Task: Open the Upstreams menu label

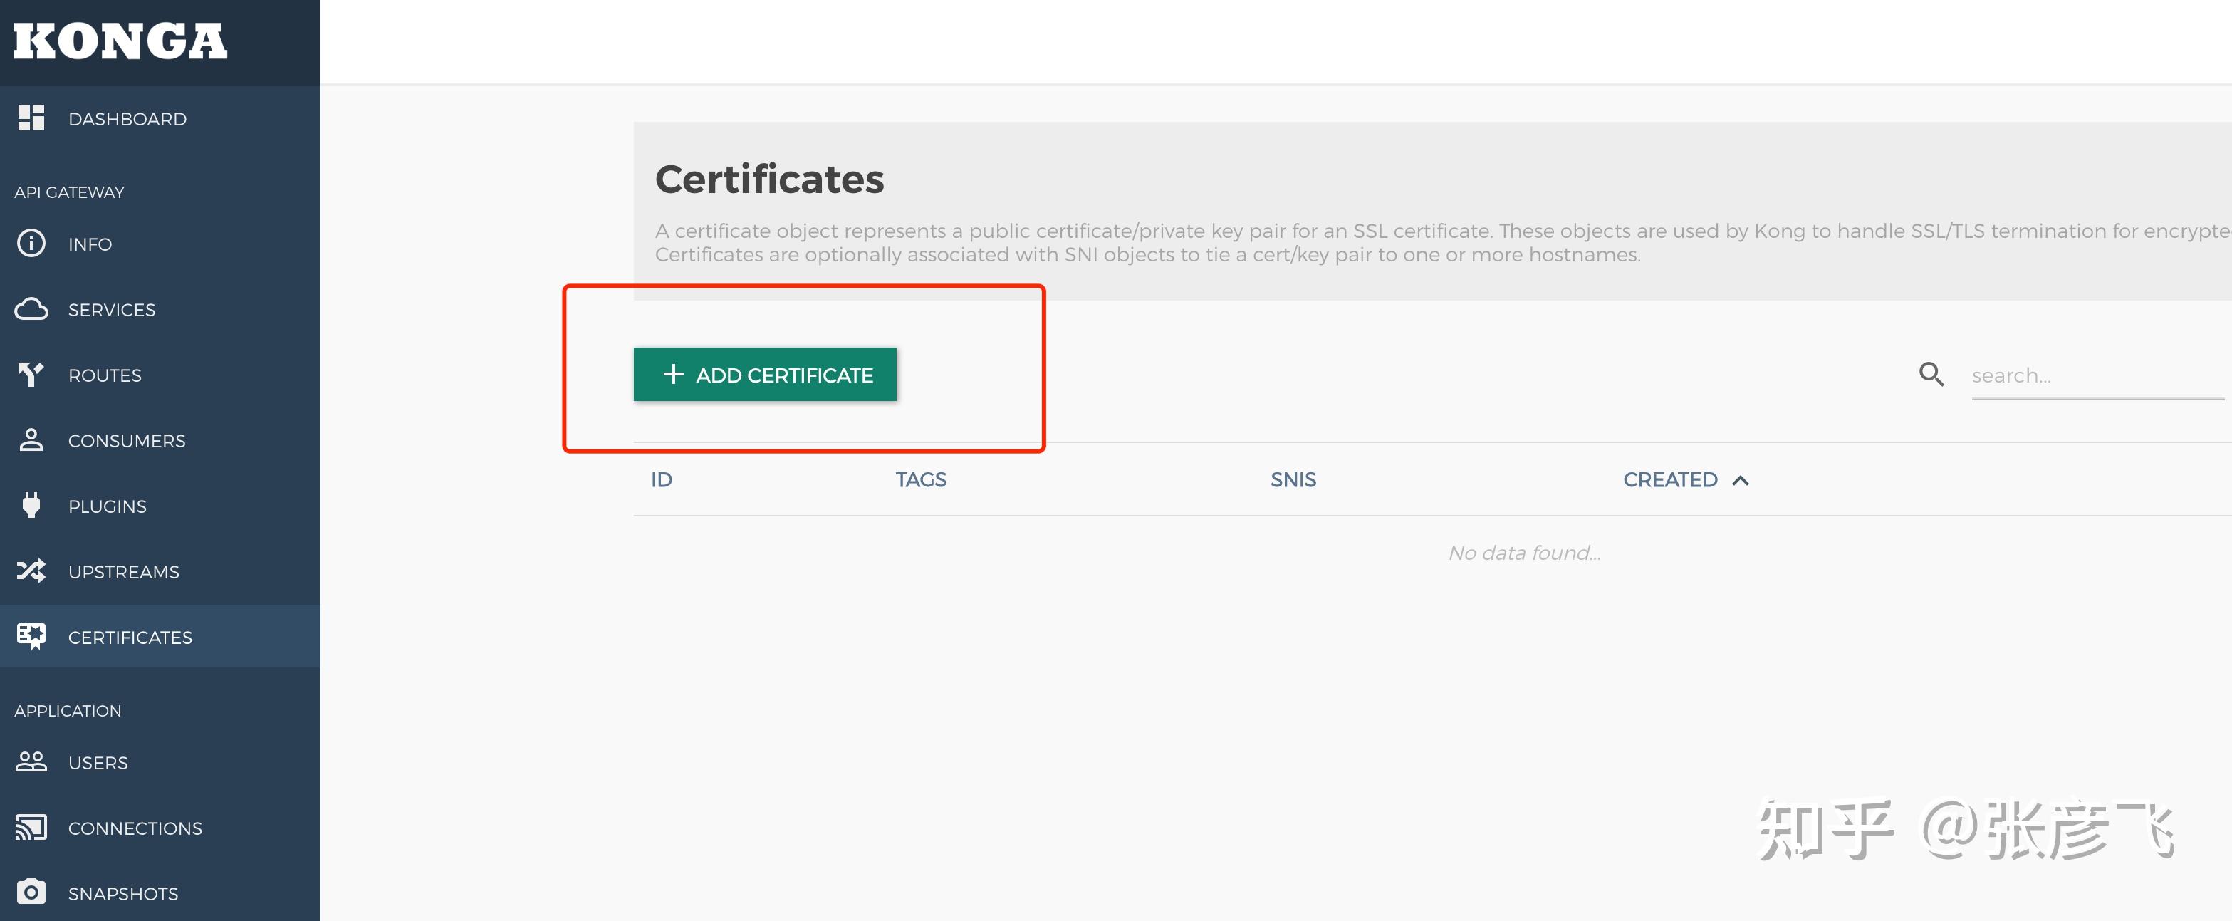Action: (124, 572)
